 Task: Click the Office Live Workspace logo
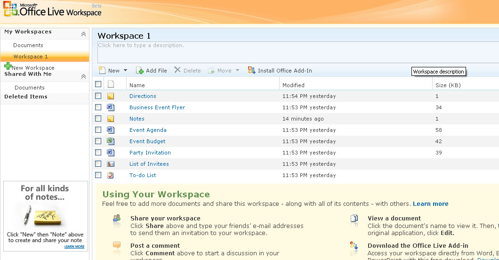point(53,9)
